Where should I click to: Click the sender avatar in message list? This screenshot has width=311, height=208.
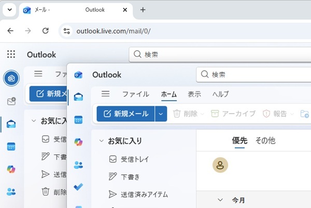(x=220, y=165)
